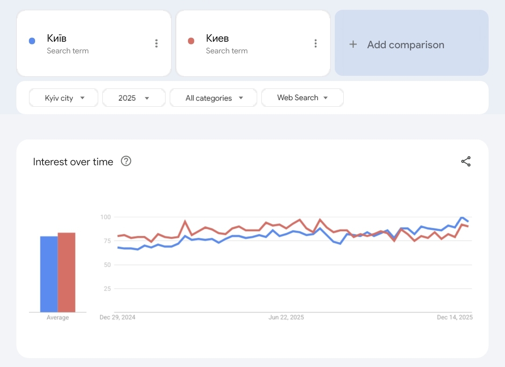Click the Dec 14, 2025 axis label
The height and width of the screenshot is (367, 505).
click(454, 317)
